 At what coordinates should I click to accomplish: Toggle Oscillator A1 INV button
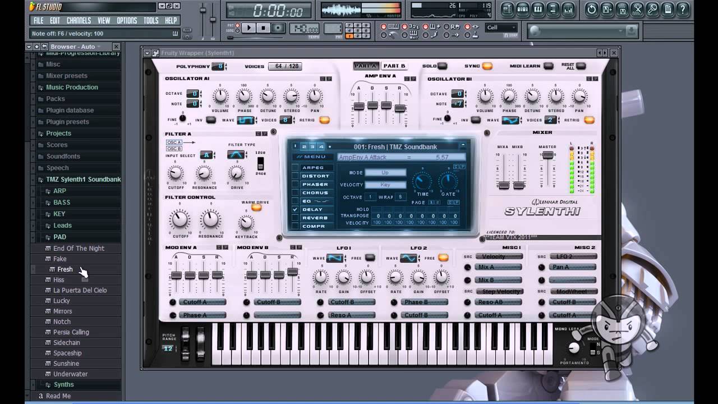pos(211,120)
